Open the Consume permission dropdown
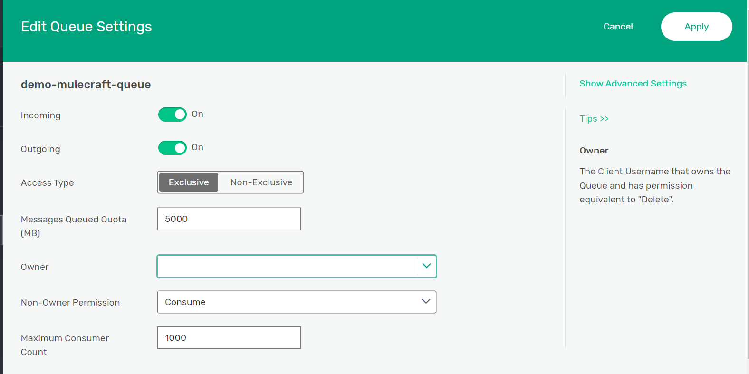749x374 pixels. tap(296, 302)
